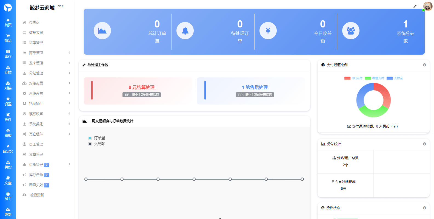The height and width of the screenshot is (219, 434).
Task: Toggle the QQ支付 legend in donut chart
Action: (353, 78)
